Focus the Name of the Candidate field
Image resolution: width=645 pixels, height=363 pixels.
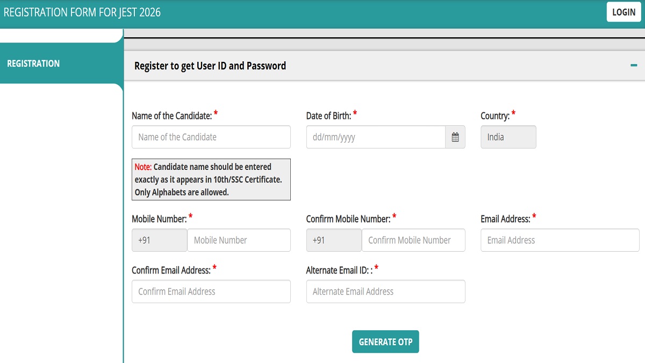211,137
